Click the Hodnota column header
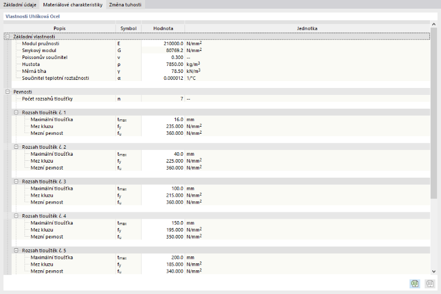 tap(163, 28)
